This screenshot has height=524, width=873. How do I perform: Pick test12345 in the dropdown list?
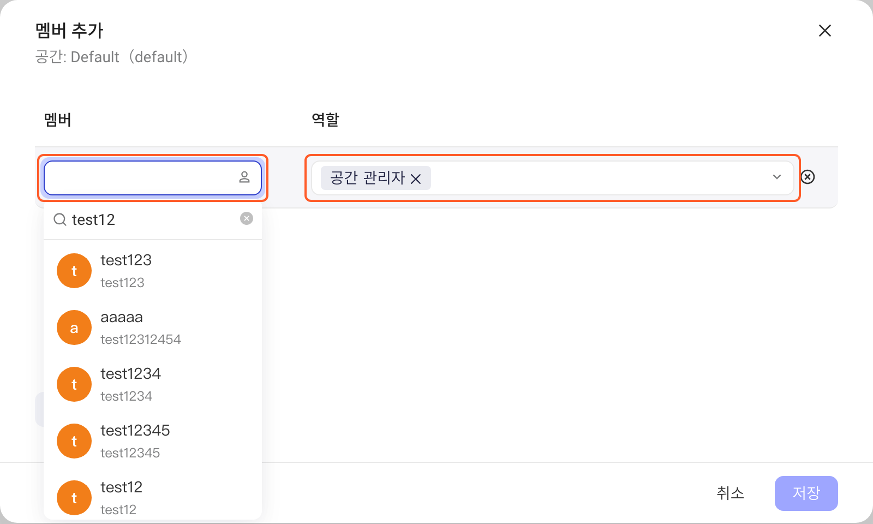pyautogui.click(x=153, y=441)
